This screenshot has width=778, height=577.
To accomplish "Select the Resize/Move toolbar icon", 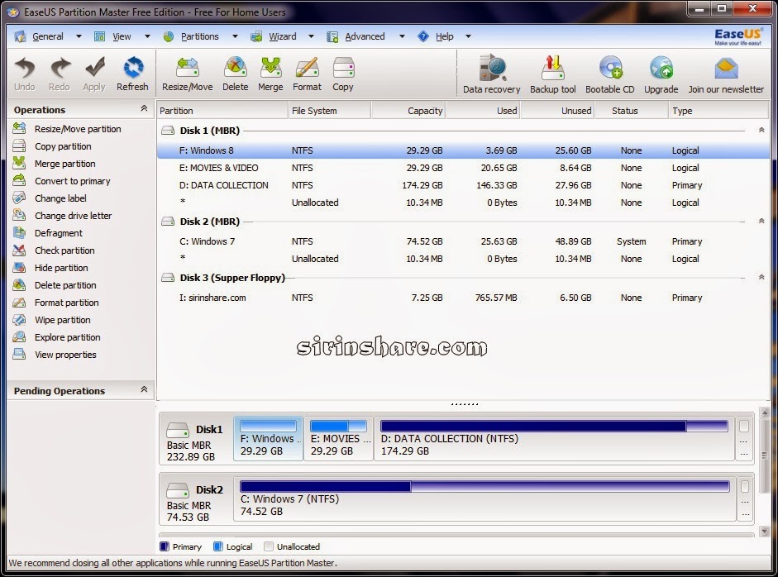I will [x=187, y=68].
